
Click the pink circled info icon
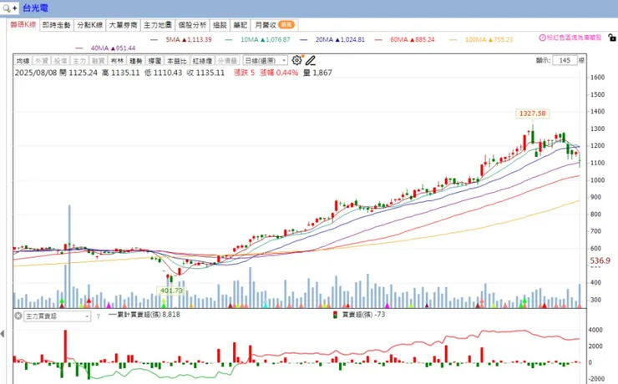542,38
